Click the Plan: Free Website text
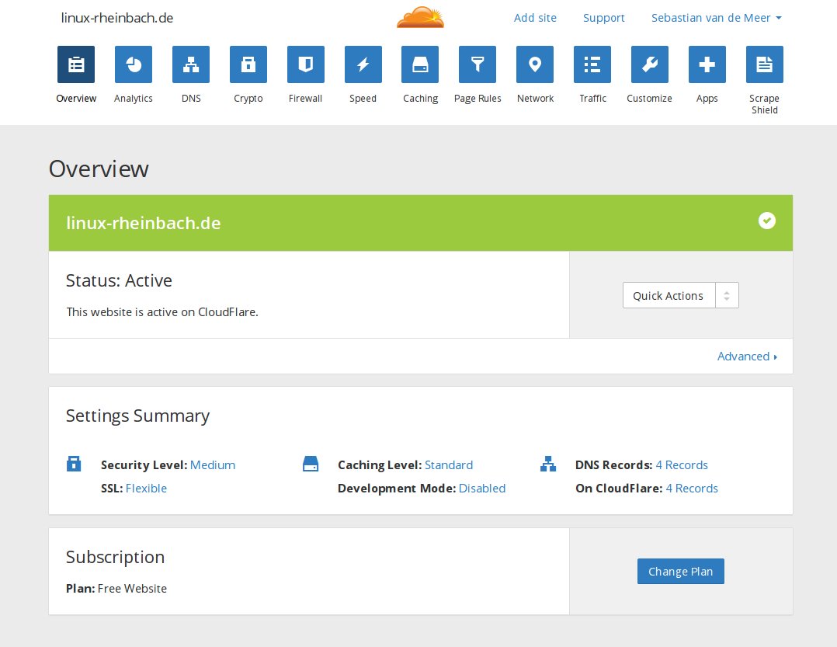 pos(116,588)
